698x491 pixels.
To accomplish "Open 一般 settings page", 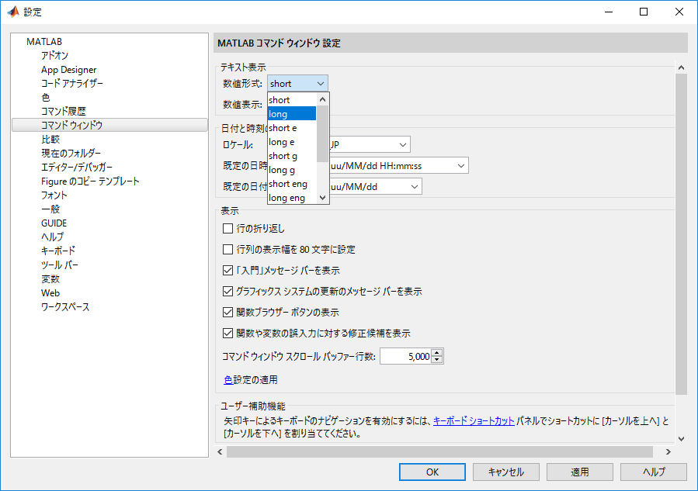I will point(50,209).
